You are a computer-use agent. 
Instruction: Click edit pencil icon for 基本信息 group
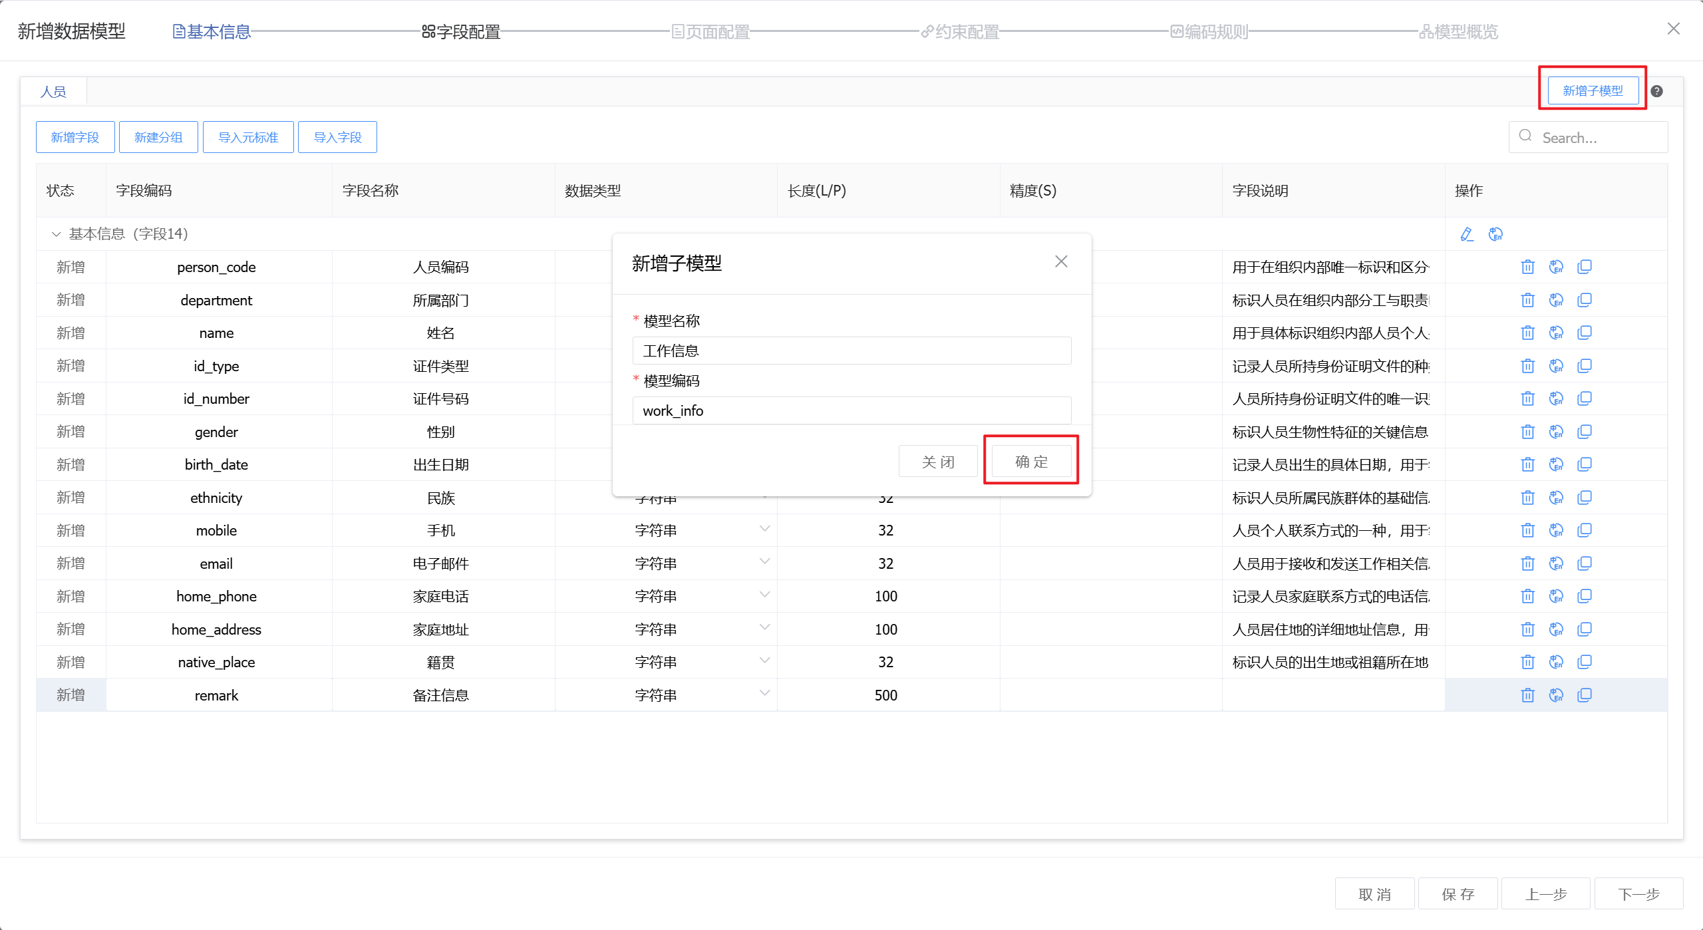coord(1467,234)
